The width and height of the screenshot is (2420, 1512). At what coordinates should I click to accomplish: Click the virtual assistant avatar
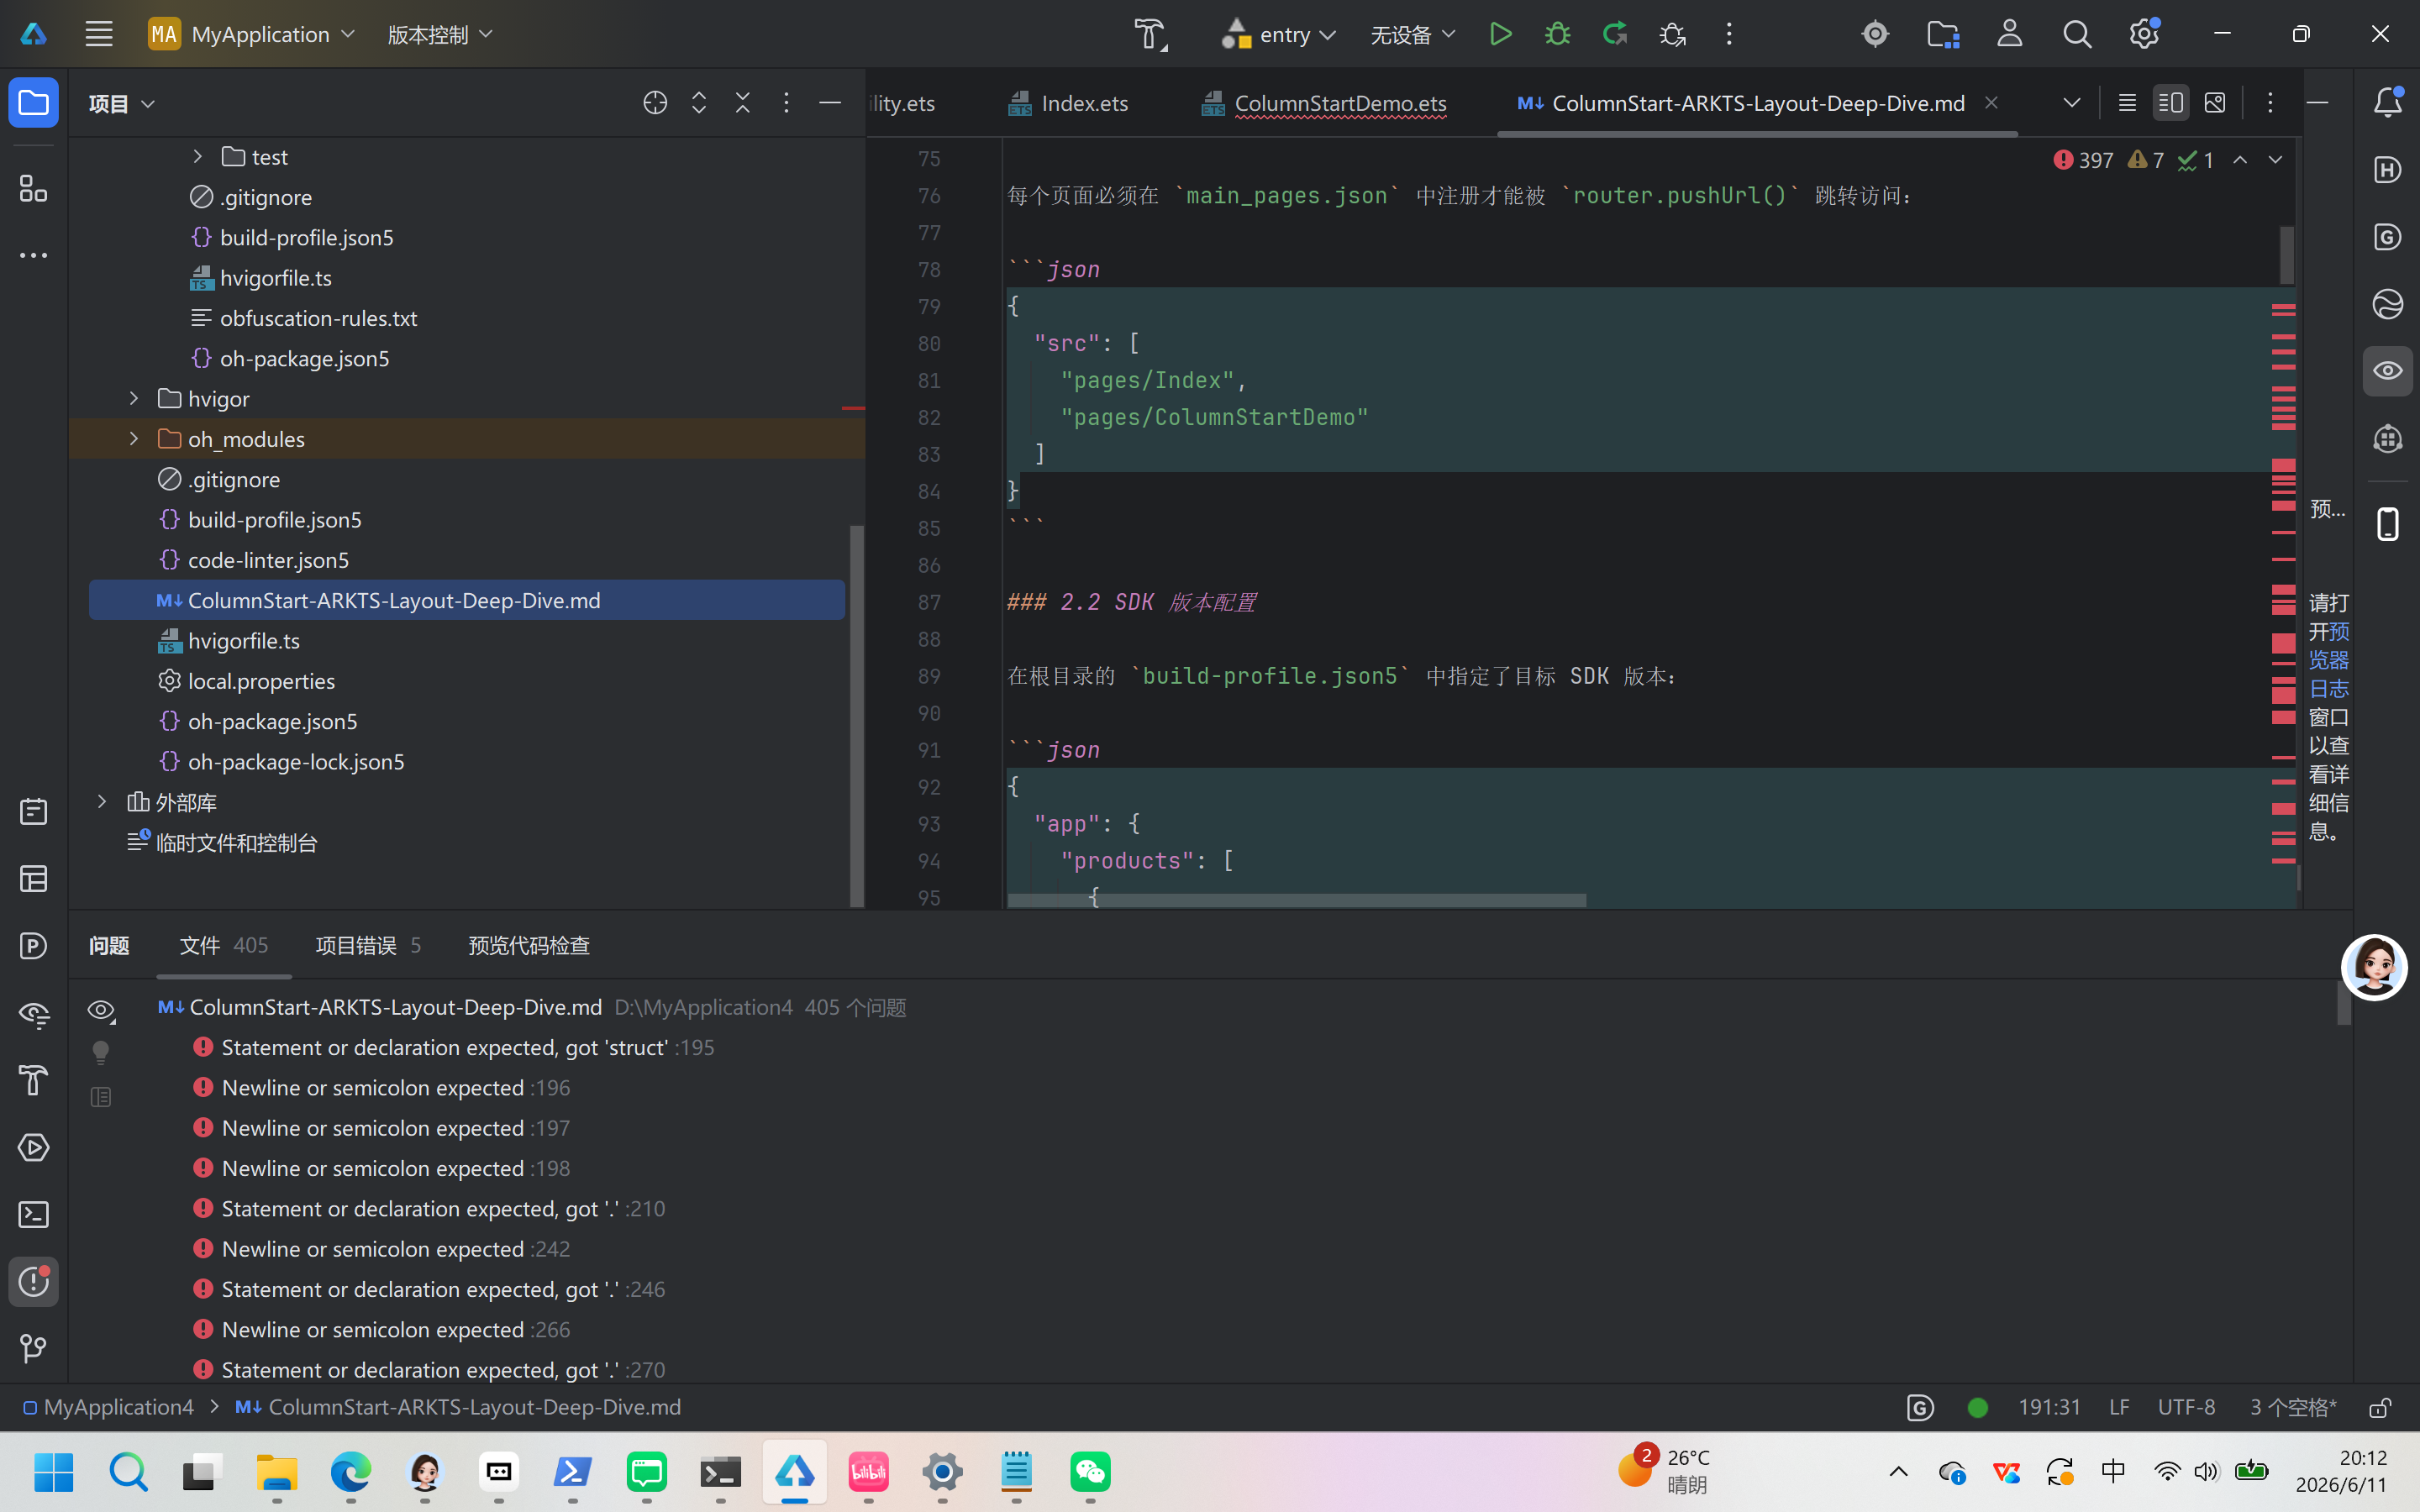(2374, 967)
